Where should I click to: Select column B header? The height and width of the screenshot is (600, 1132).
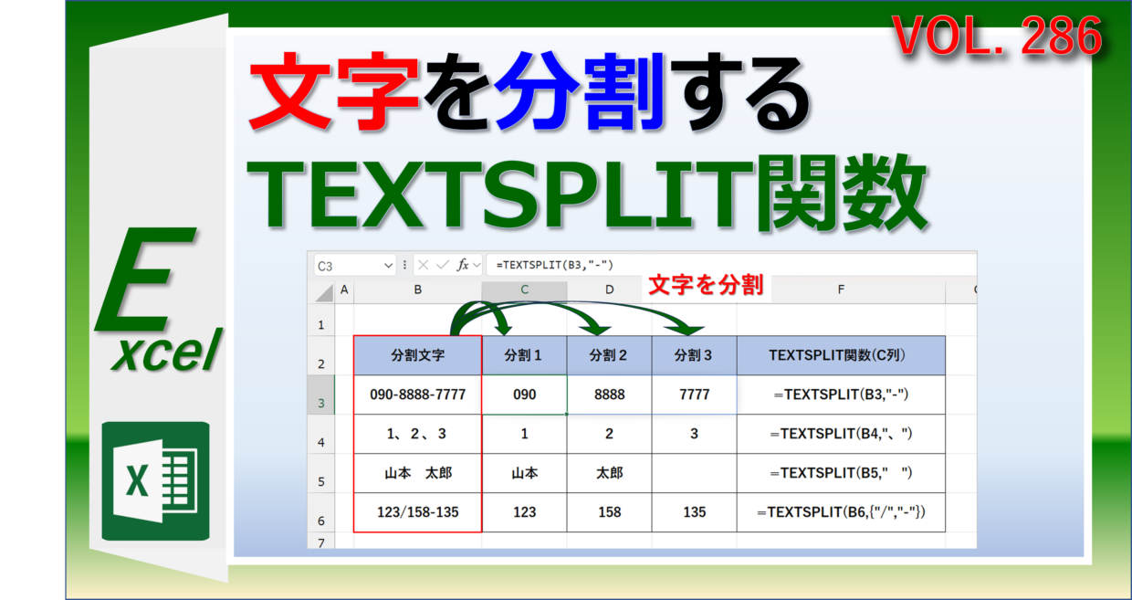pos(418,291)
